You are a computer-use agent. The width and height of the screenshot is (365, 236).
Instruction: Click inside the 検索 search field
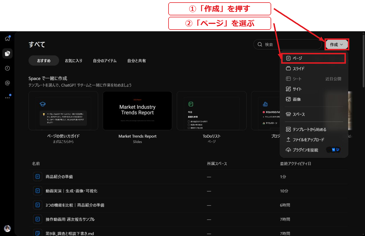tap(287, 44)
